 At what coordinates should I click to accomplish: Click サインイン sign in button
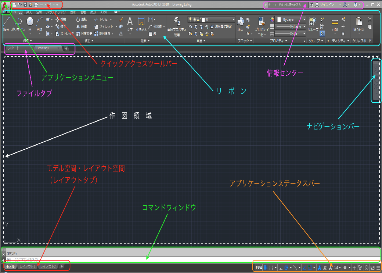324,5
